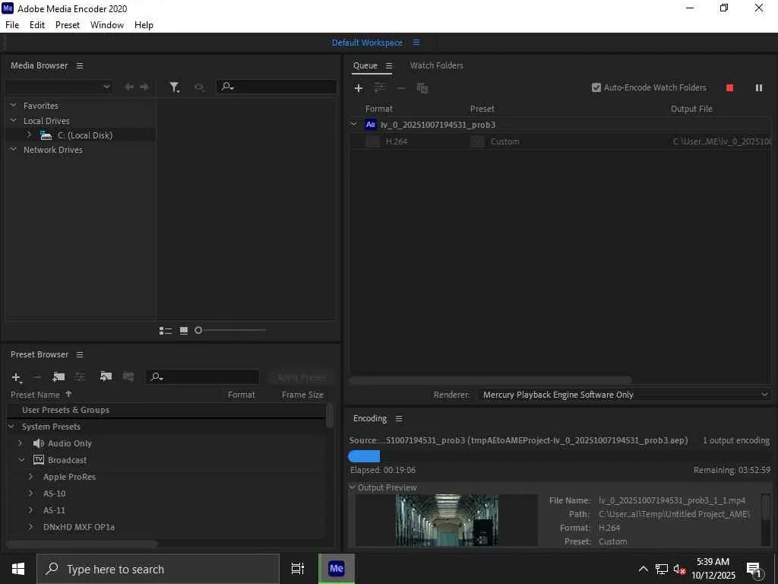
Task: Expand the Apple ProRes preset group
Action: [30, 477]
